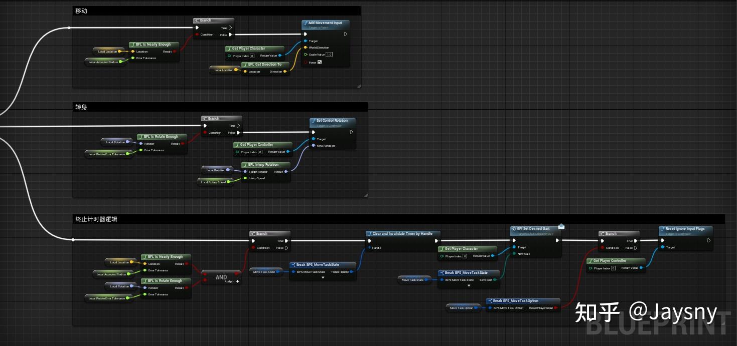The image size is (737, 346).
Task: Click the Result pin of BFL Interp Rotation
Action: 286,172
